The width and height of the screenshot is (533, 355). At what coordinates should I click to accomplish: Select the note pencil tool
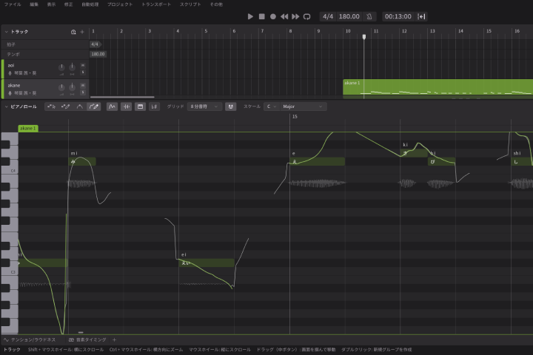pyautogui.click(x=66, y=106)
